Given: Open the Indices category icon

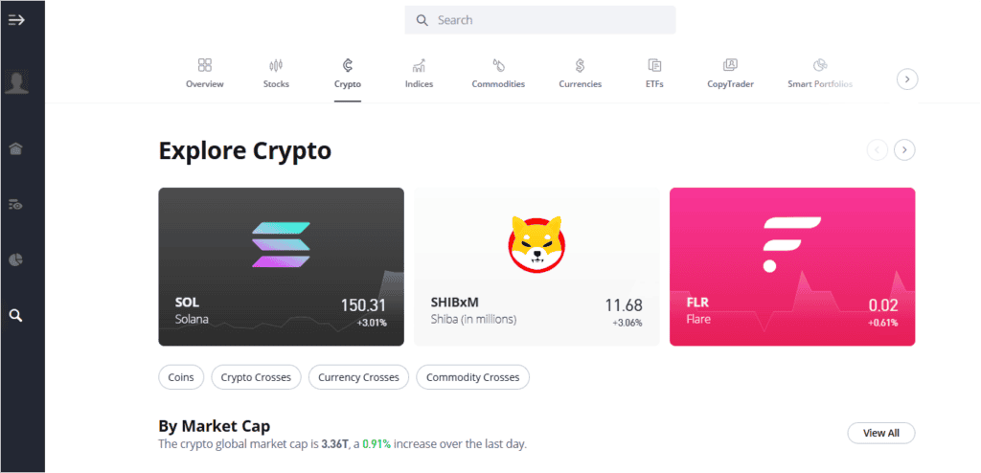Looking at the screenshot, I should point(419,66).
